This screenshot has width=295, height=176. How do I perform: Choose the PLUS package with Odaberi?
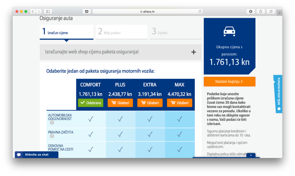click(x=120, y=103)
